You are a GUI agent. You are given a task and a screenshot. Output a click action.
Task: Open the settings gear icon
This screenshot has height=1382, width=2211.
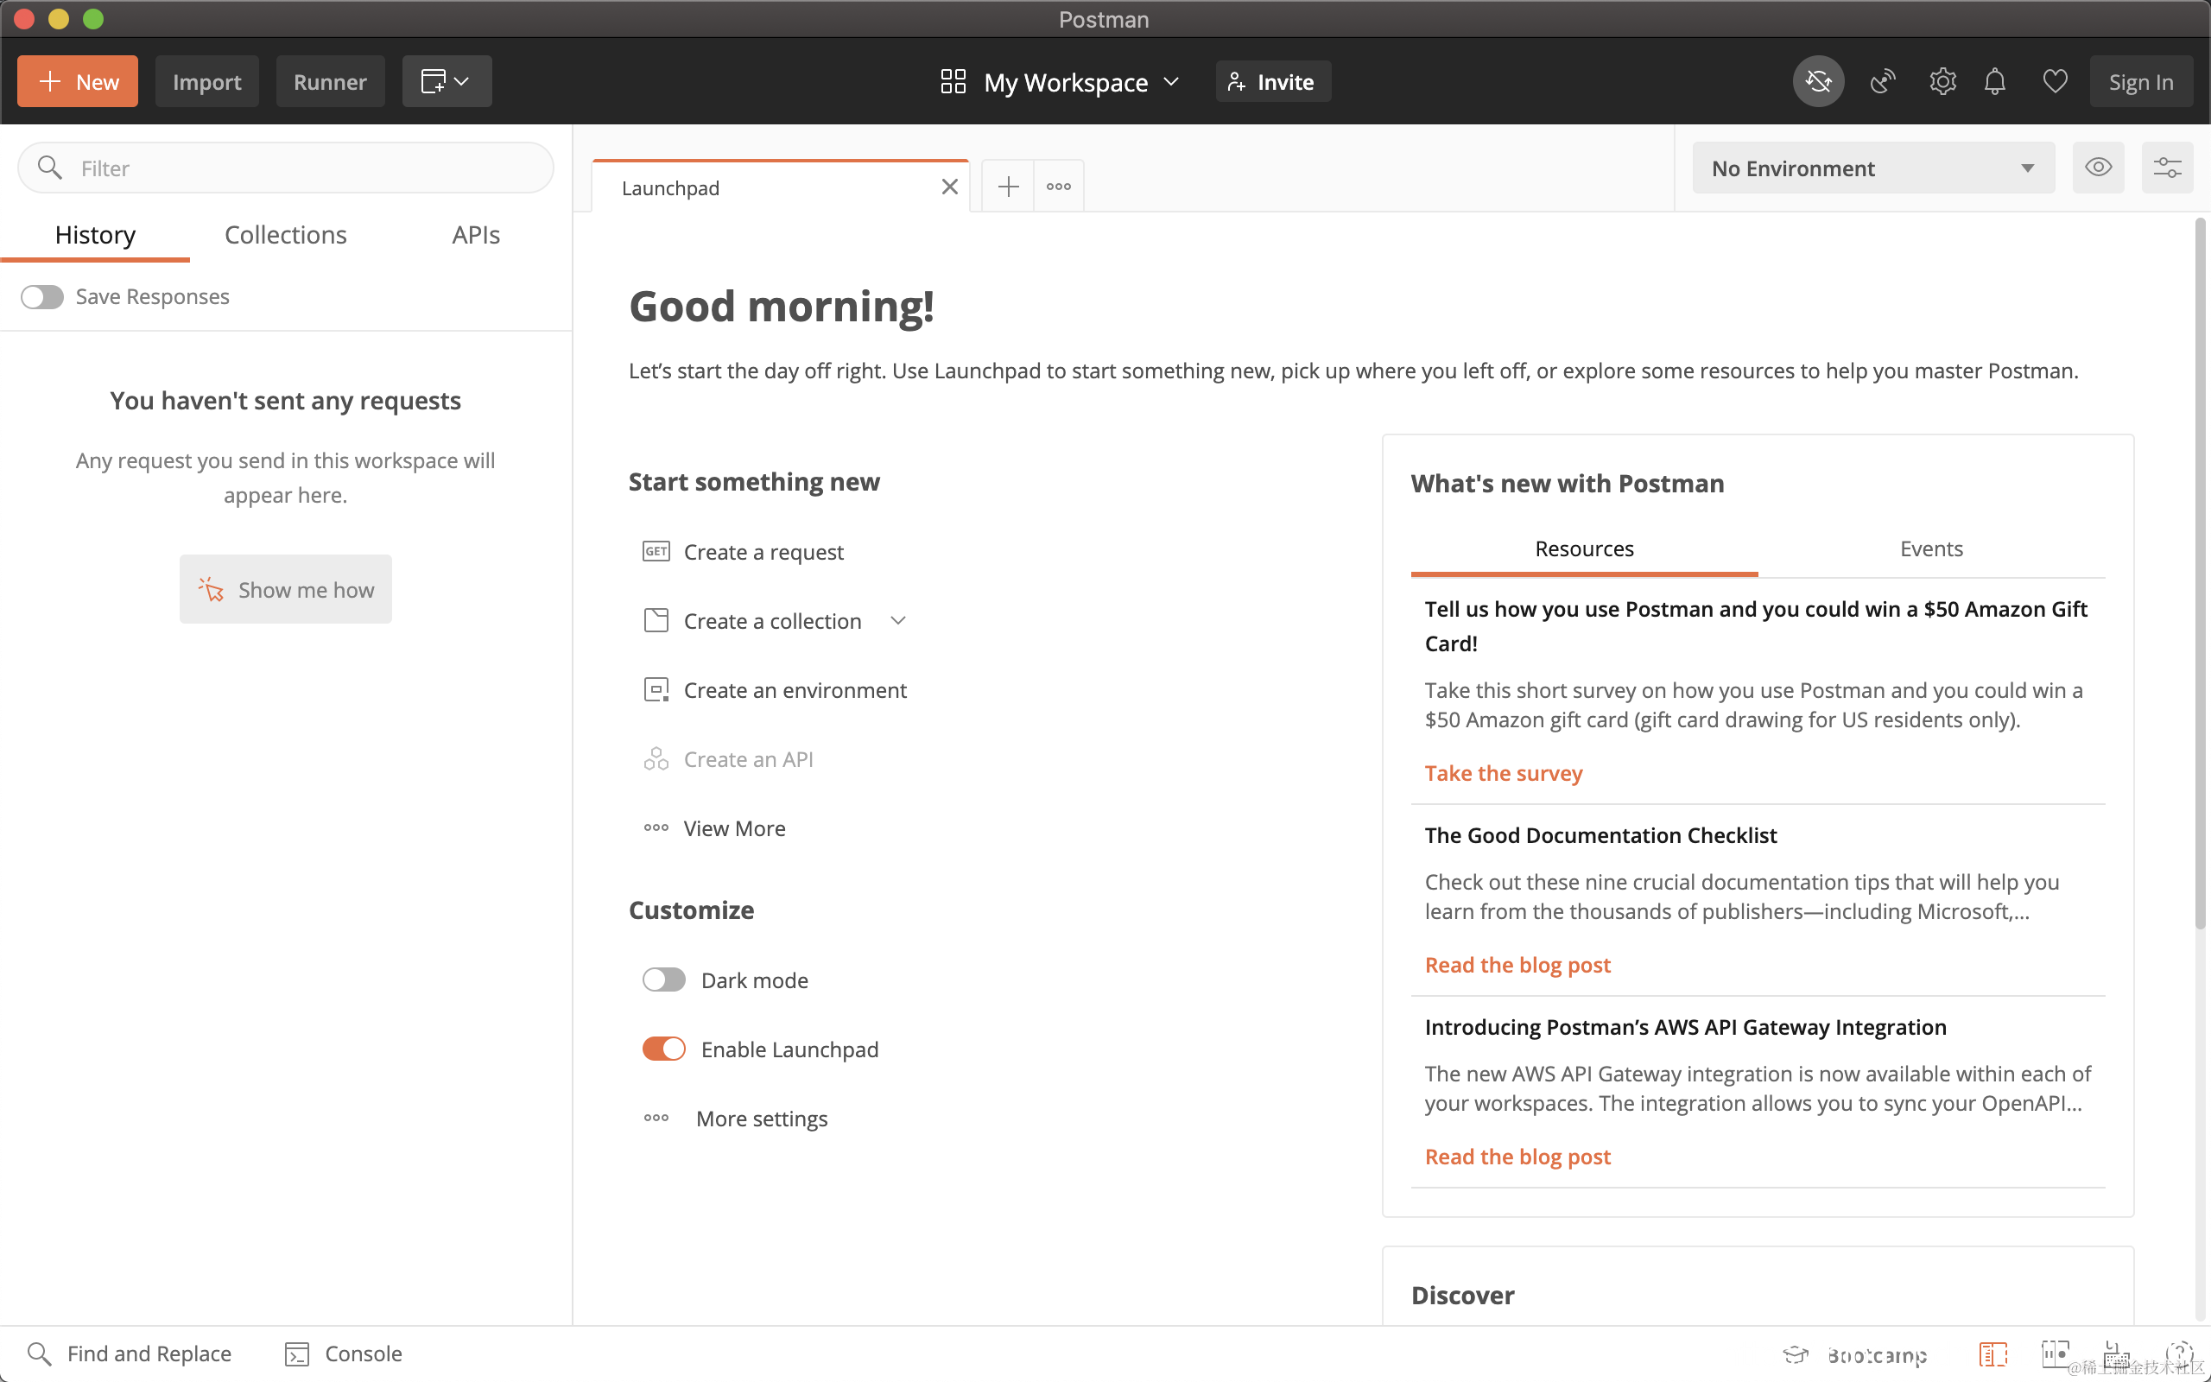(x=1942, y=81)
